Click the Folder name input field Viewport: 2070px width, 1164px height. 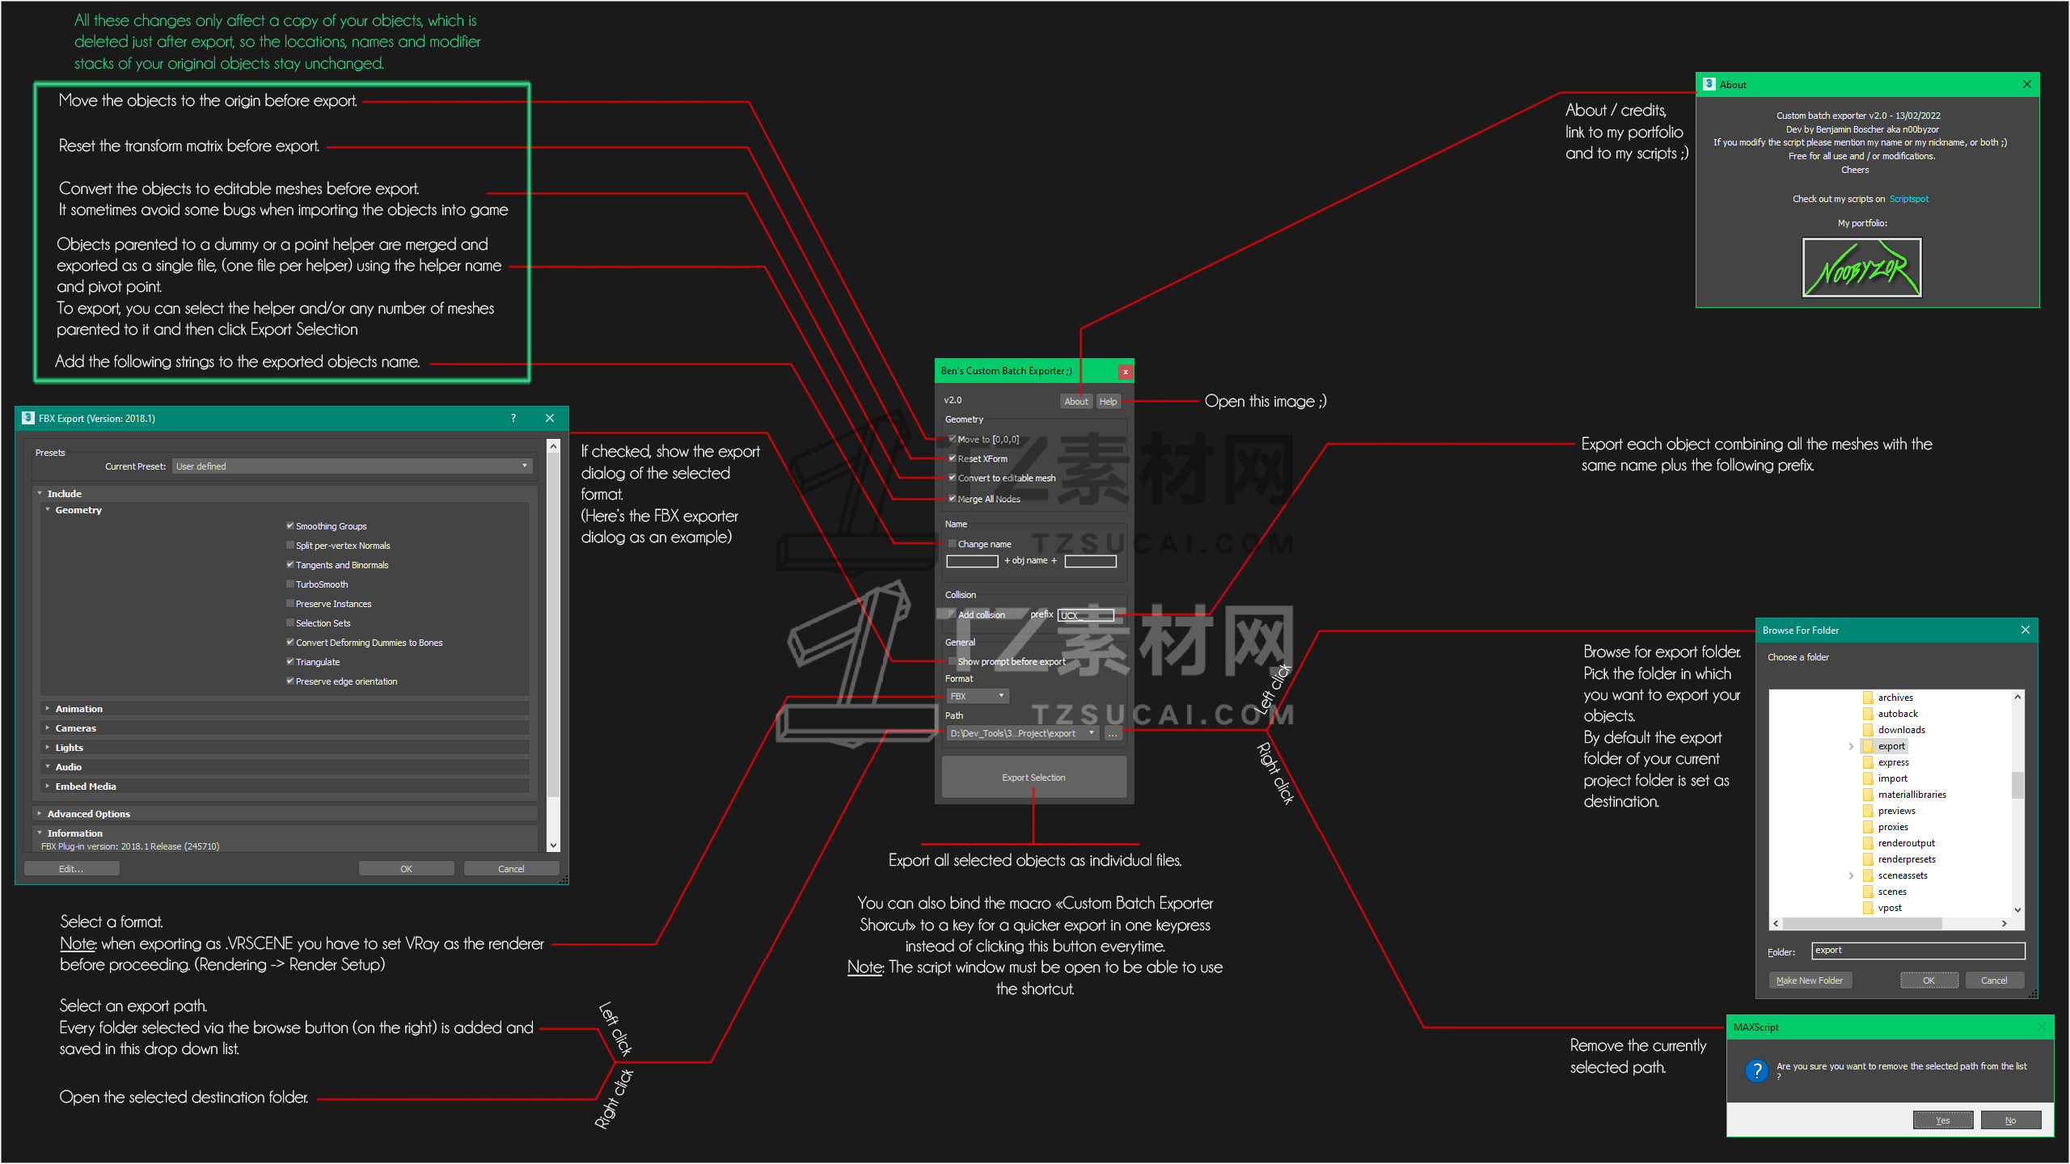(x=1917, y=951)
